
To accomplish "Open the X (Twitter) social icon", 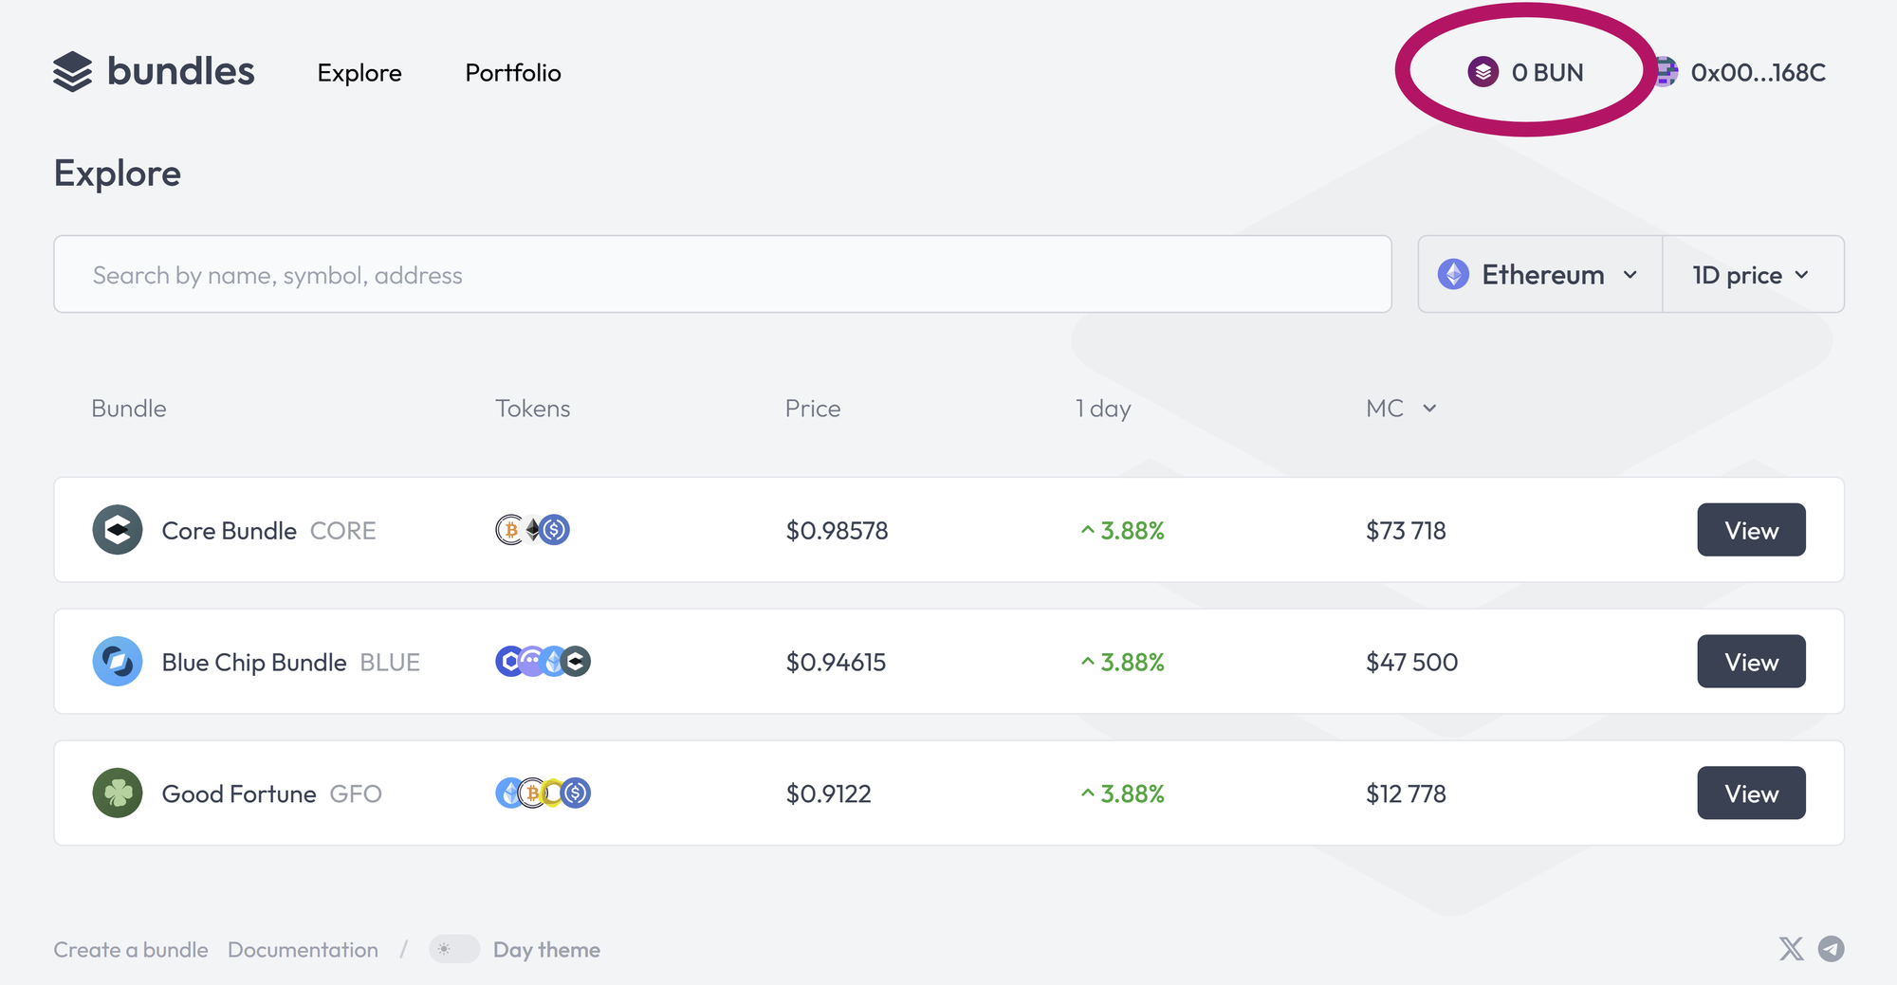I will point(1791,949).
